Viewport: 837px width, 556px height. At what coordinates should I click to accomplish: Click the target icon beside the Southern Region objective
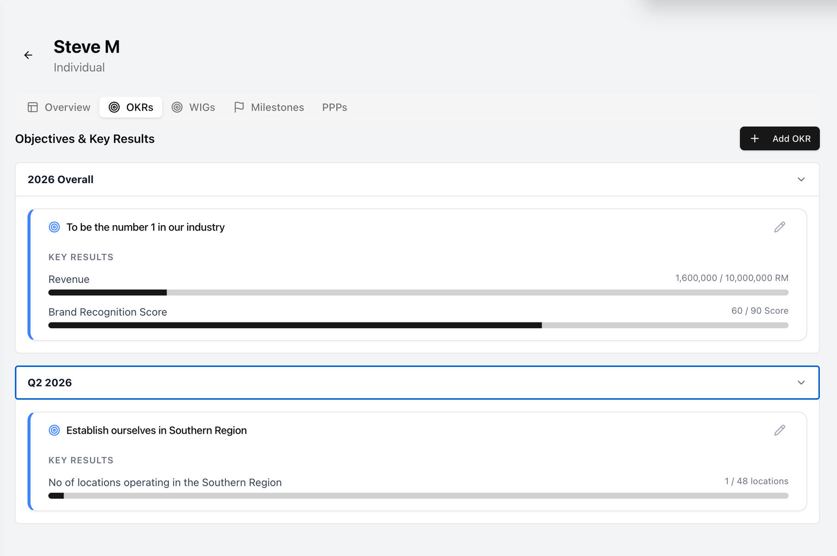(x=54, y=430)
